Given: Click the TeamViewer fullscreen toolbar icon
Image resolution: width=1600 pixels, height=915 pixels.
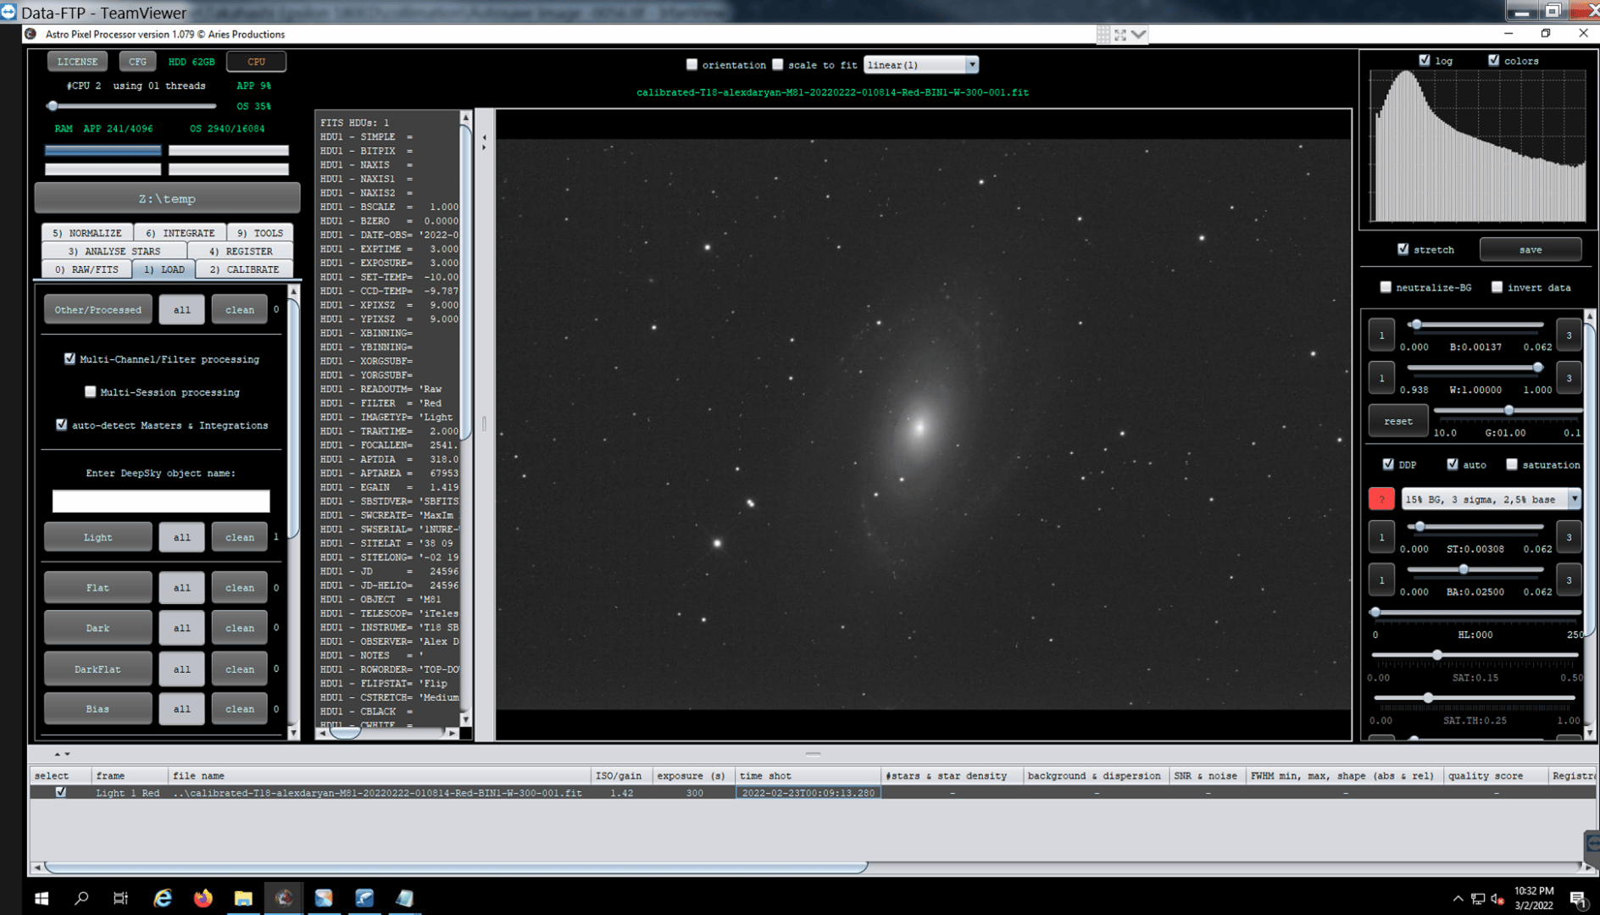Looking at the screenshot, I should click(x=1120, y=35).
